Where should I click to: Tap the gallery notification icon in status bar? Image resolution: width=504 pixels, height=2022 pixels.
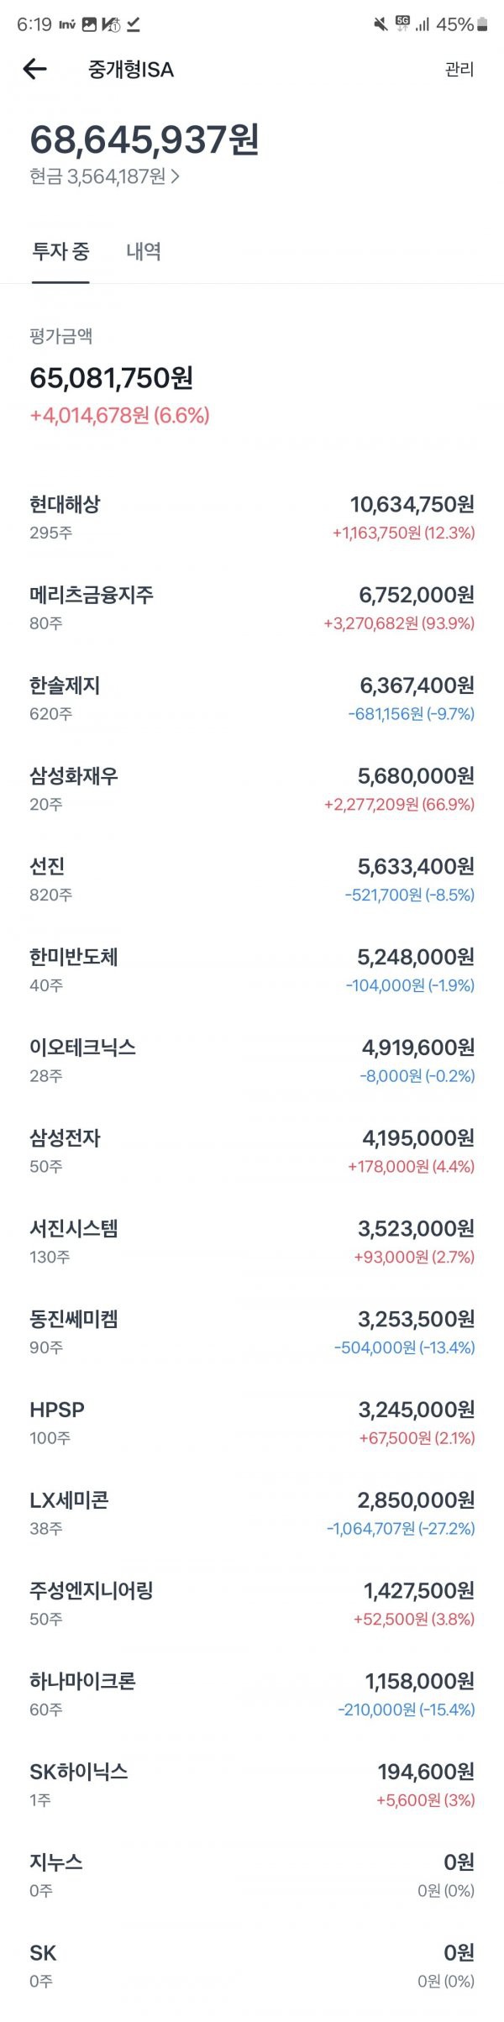(89, 24)
